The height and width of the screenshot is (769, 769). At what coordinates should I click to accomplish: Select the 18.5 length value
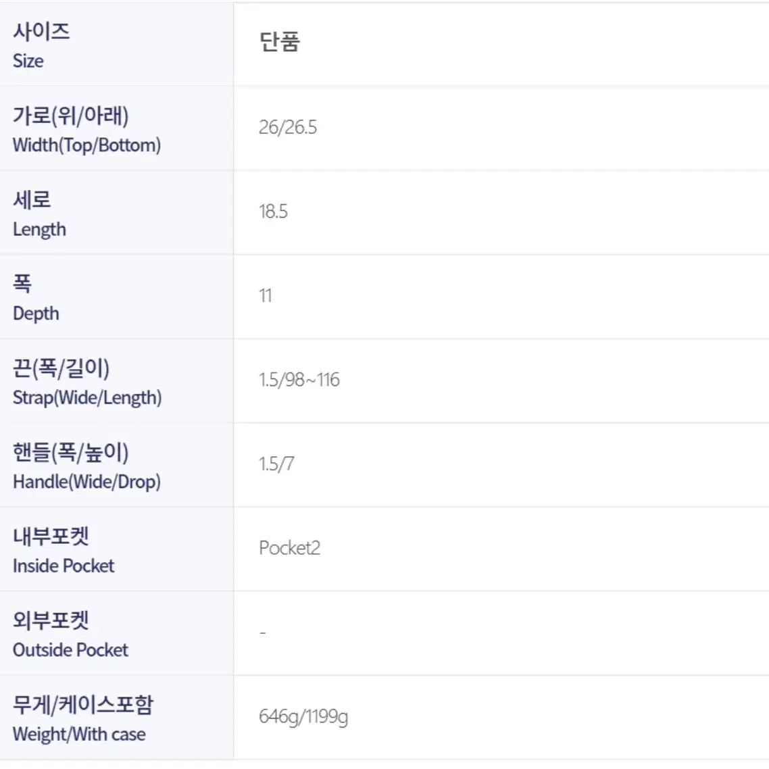[273, 212]
